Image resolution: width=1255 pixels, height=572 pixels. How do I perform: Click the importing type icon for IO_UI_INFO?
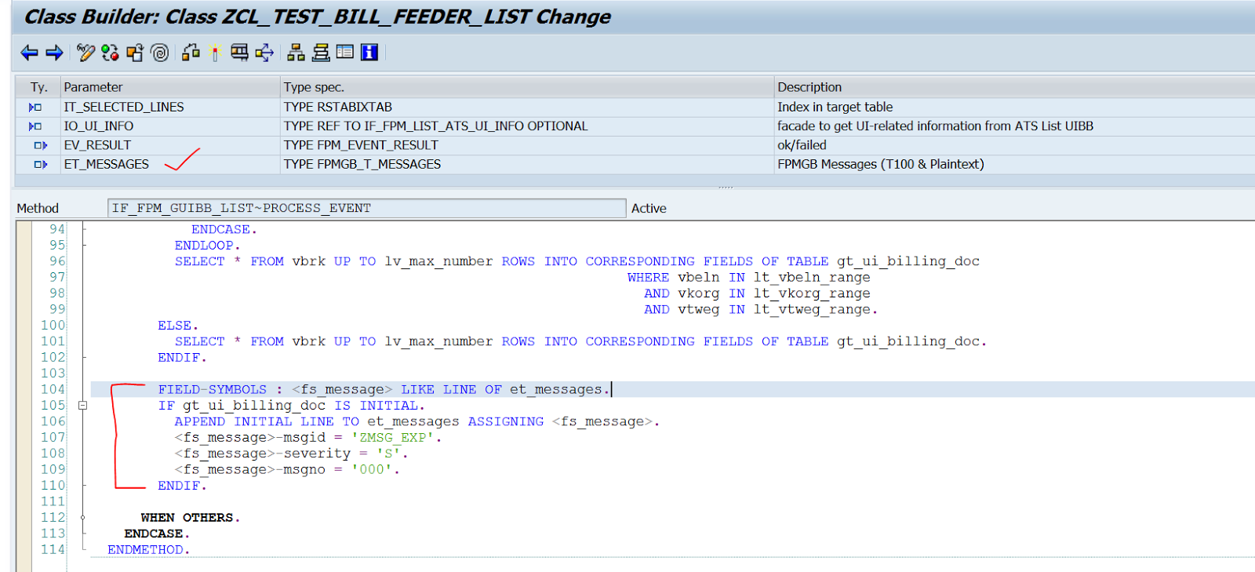pos(35,126)
